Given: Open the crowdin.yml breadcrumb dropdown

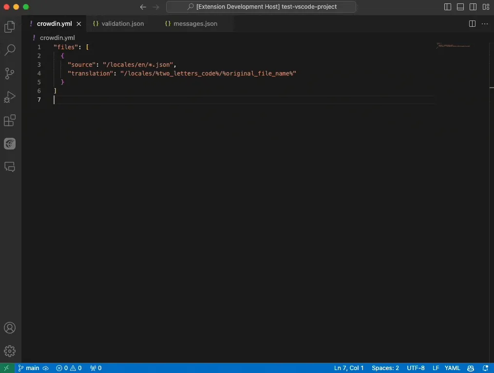Looking at the screenshot, I should (57, 37).
